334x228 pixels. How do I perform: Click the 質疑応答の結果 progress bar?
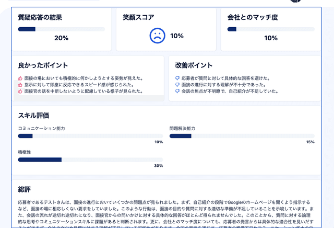(61, 29)
